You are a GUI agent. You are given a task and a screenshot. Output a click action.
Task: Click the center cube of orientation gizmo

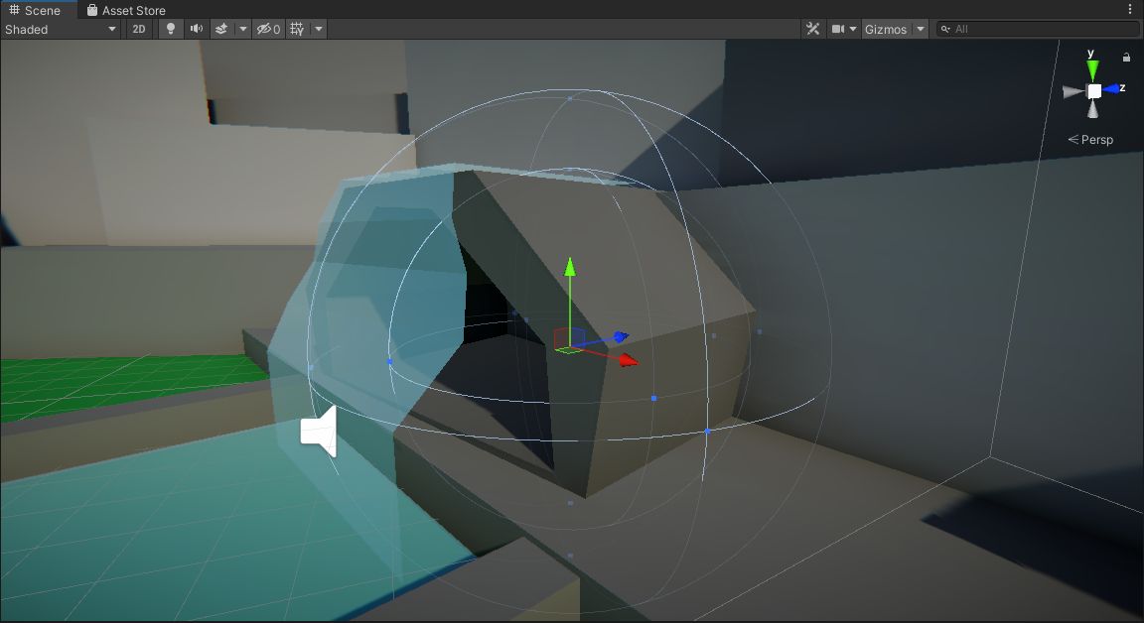click(x=1093, y=91)
